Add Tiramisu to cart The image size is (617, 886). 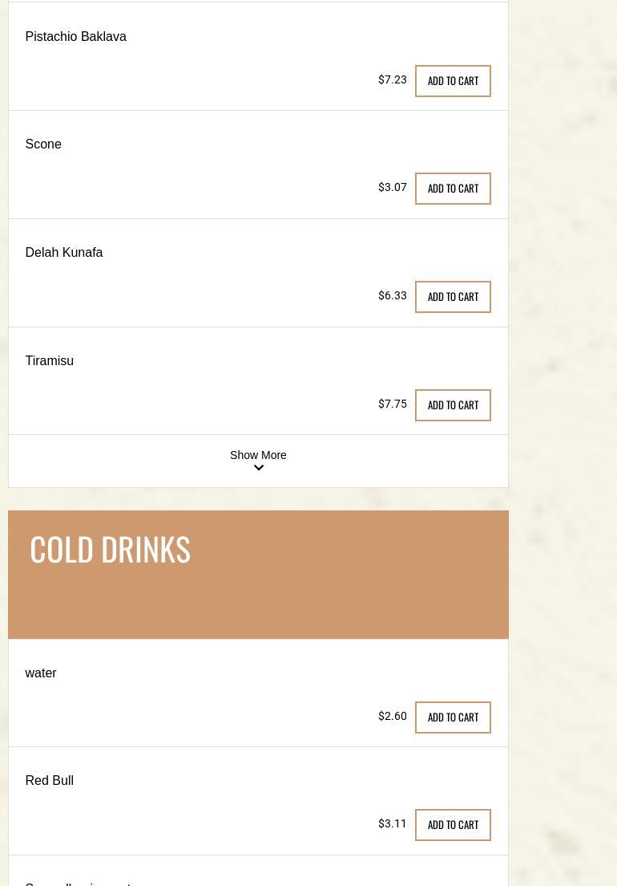(453, 405)
